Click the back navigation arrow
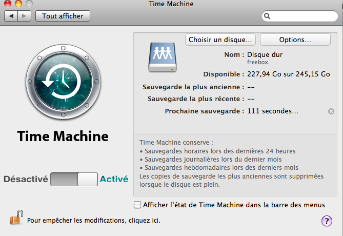The width and height of the screenshot is (343, 236). coord(11,16)
